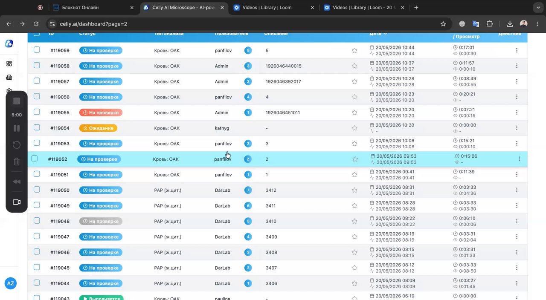Open three-dot actions menu for #119057
The image size is (546, 300).
[517, 81]
